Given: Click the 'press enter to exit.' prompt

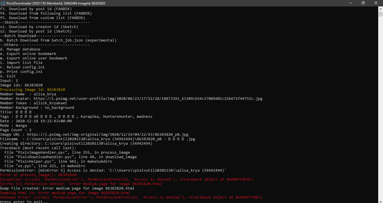Looking at the screenshot, I should [22, 202].
